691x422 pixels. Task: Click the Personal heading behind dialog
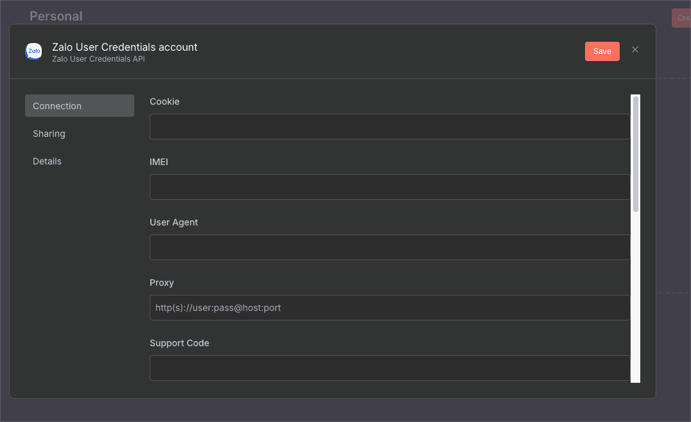pyautogui.click(x=56, y=16)
